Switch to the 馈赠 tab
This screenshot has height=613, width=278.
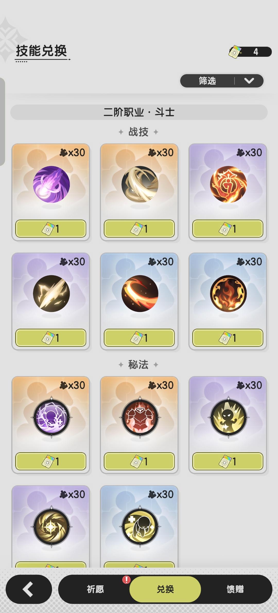pos(235,589)
